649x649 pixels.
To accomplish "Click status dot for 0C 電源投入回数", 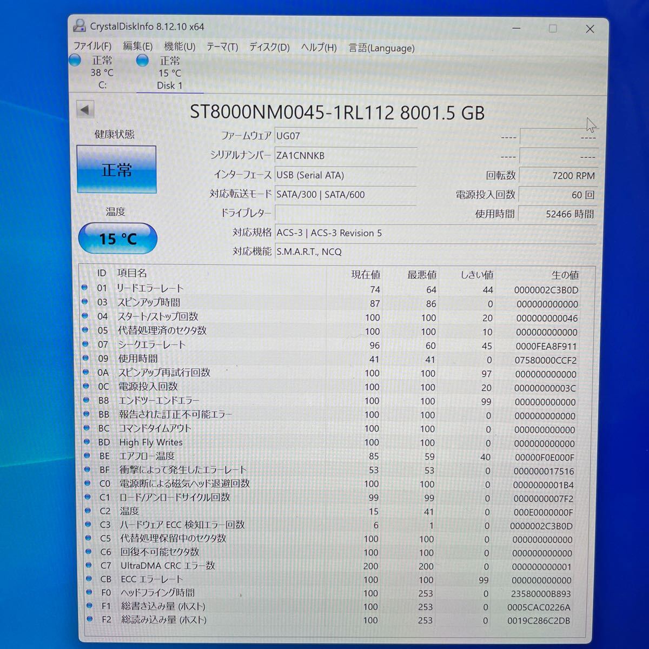I will (x=85, y=386).
